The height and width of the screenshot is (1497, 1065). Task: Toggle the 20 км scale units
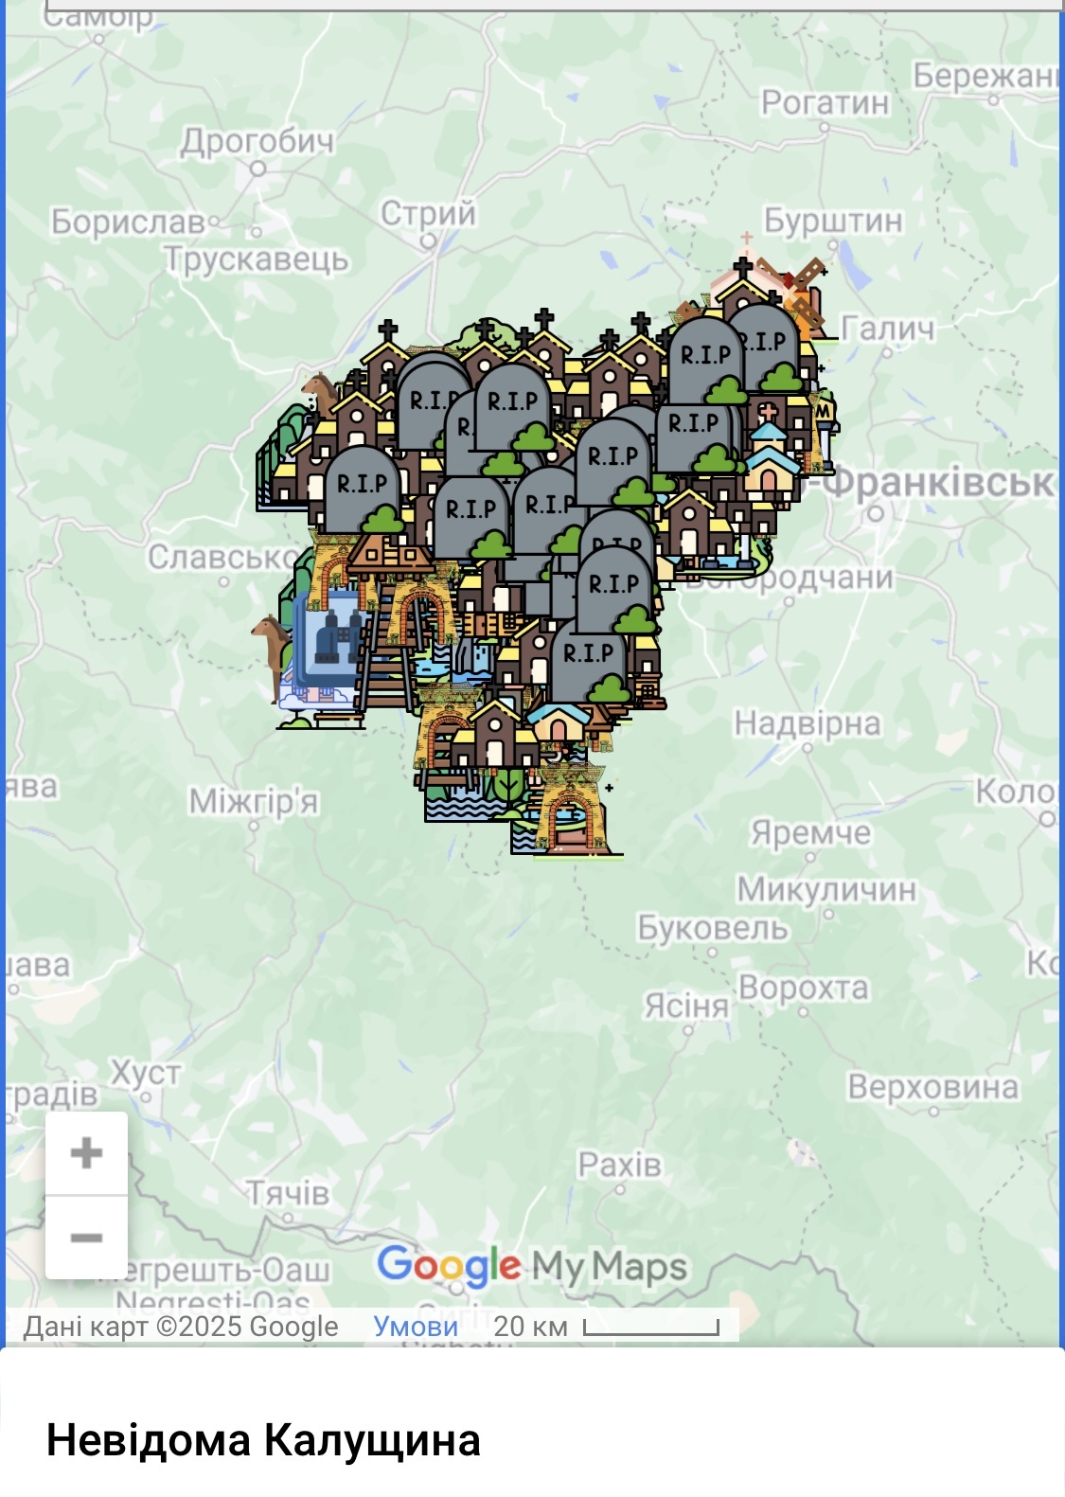coord(606,1326)
